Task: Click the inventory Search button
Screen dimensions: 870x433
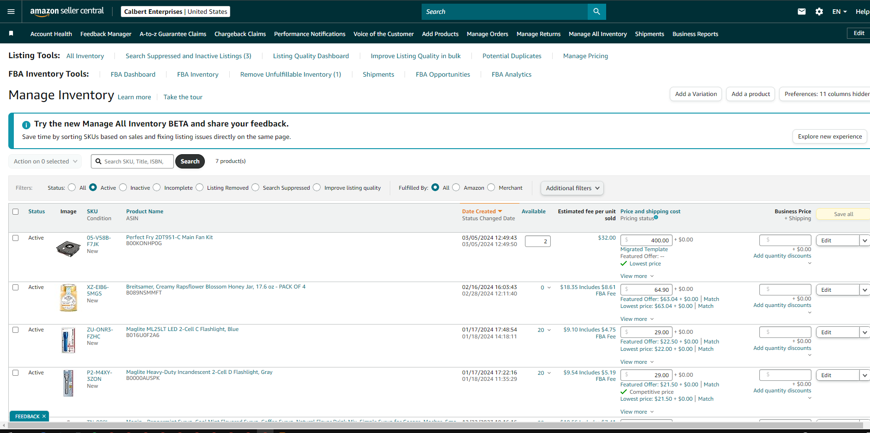Action: click(190, 161)
